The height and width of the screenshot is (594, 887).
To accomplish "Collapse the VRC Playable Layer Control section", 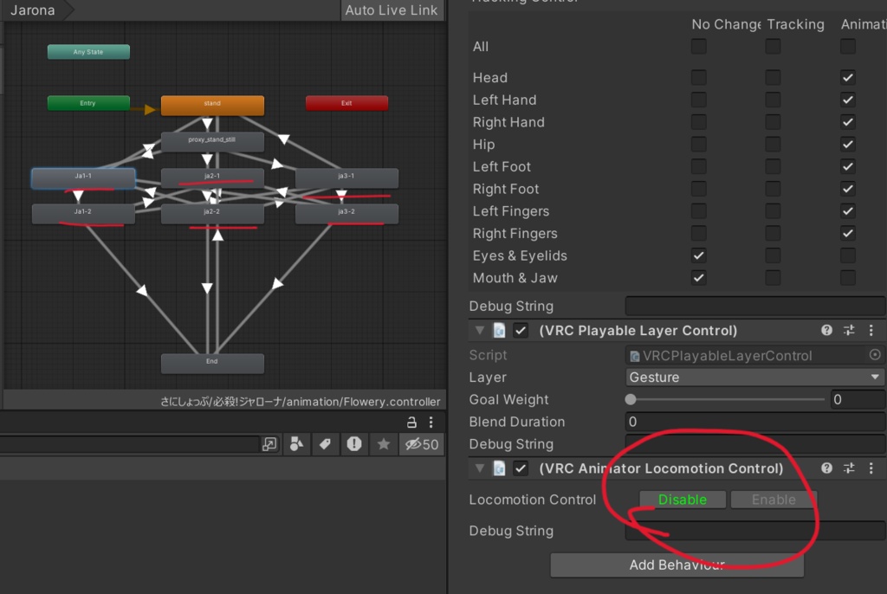I will pyautogui.click(x=480, y=330).
